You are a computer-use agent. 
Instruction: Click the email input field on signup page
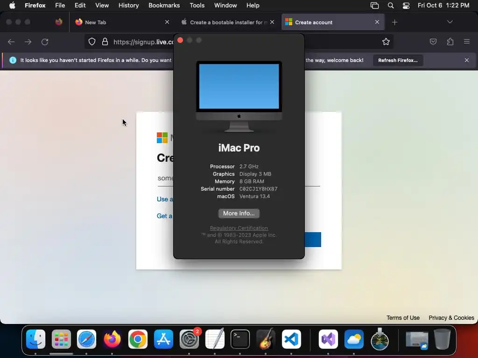click(x=239, y=179)
